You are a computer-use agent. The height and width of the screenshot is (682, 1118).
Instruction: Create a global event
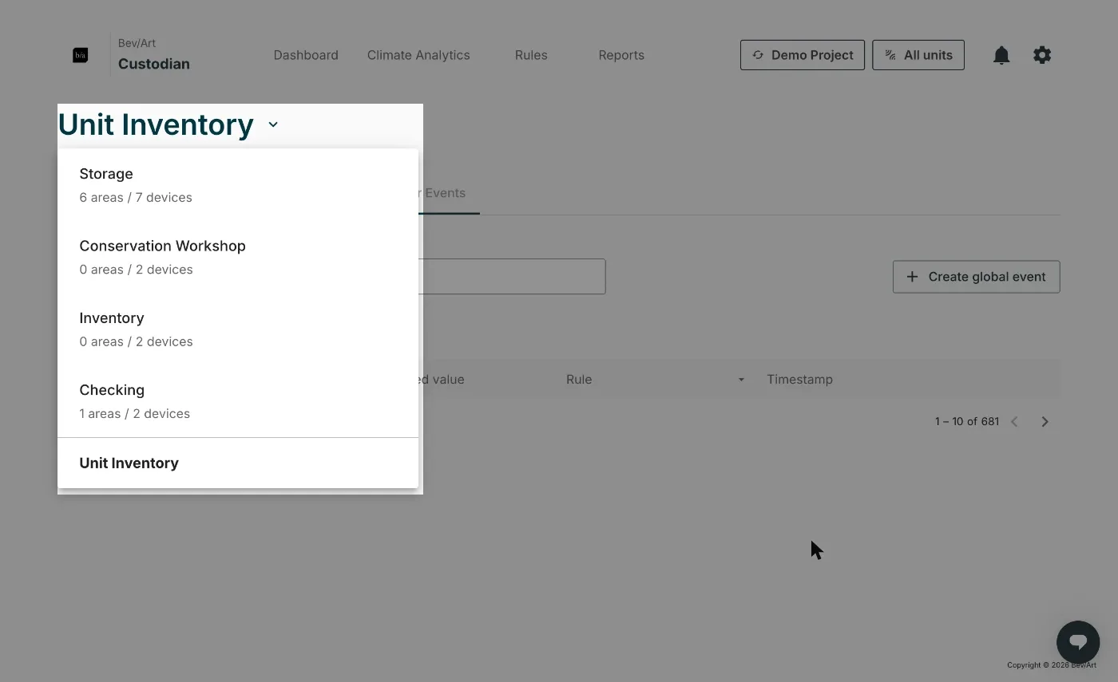point(976,277)
